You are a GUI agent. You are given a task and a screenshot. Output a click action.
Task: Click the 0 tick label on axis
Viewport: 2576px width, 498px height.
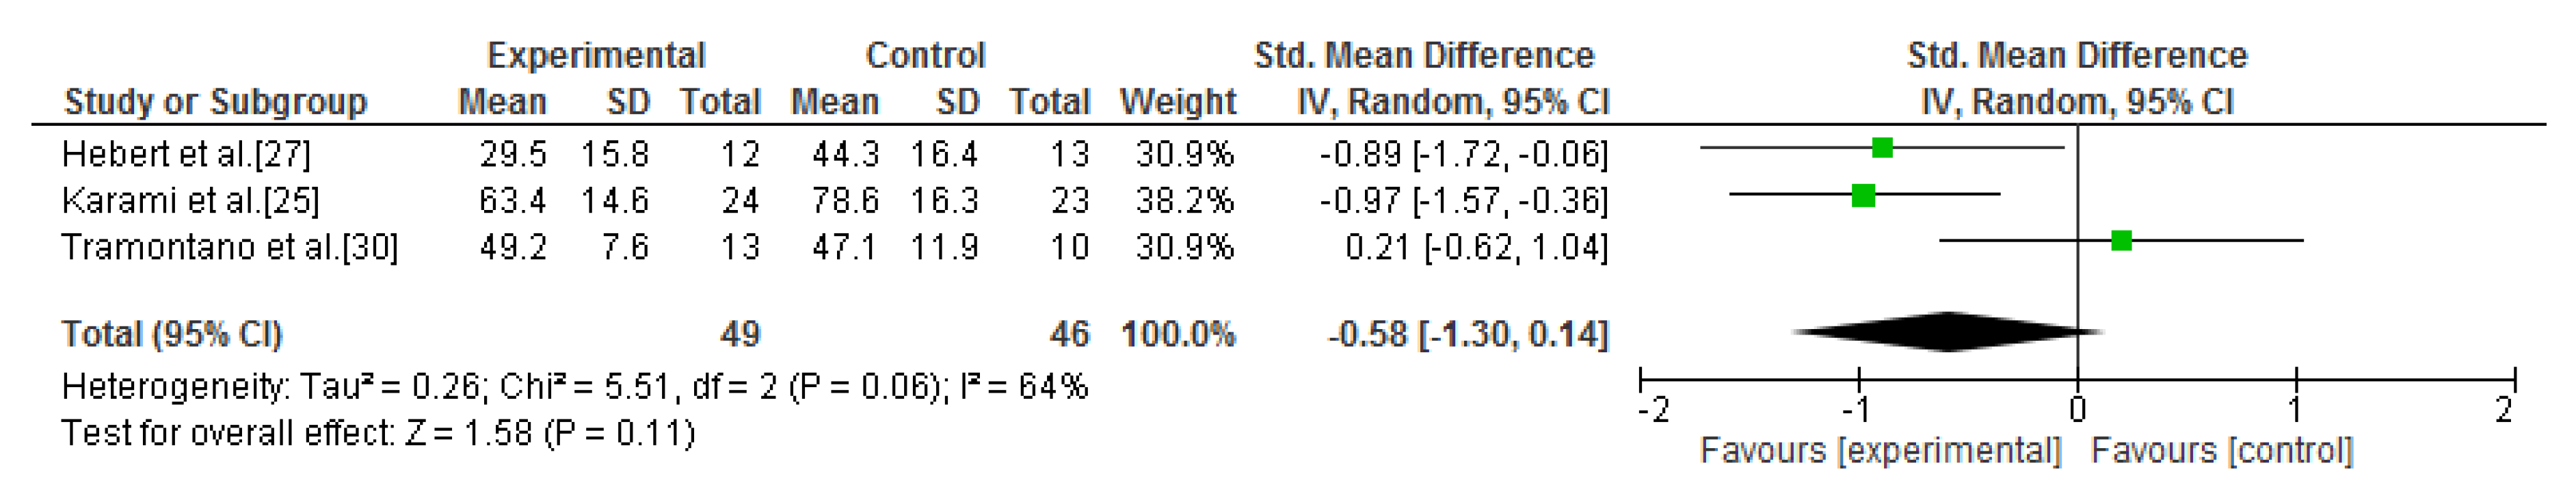[2077, 410]
